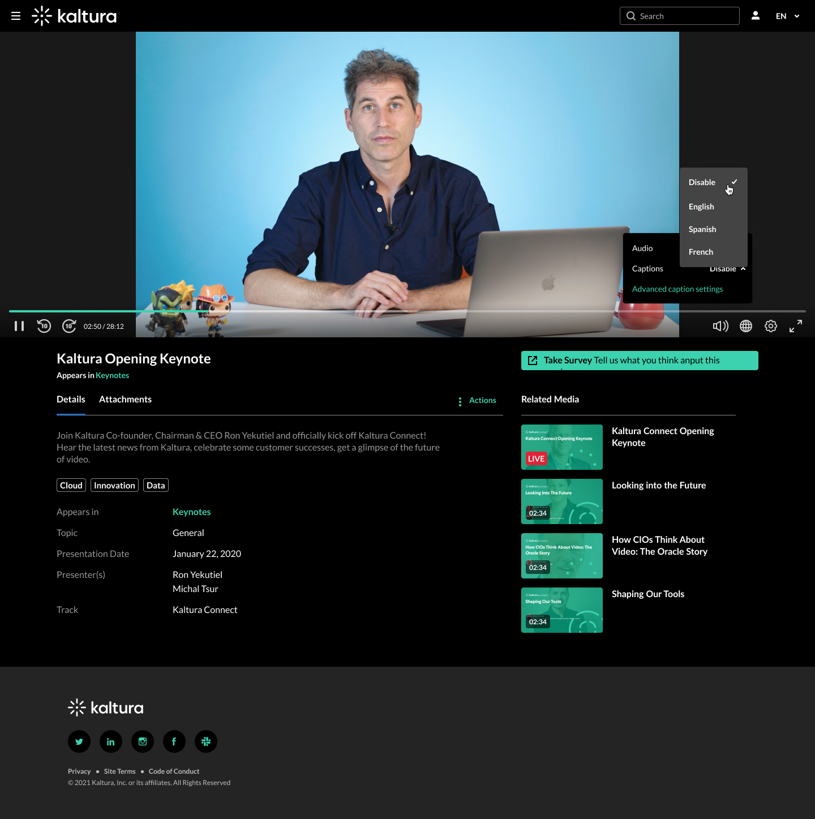
Task: Click the Cloud tag
Action: click(x=71, y=485)
